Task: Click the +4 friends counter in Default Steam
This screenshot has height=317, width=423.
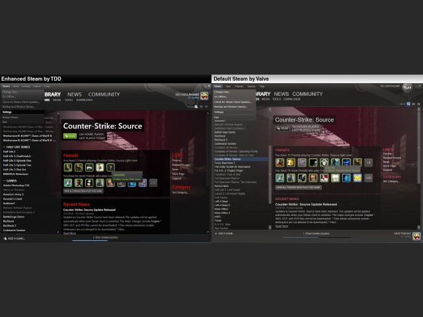Action: click(x=369, y=162)
